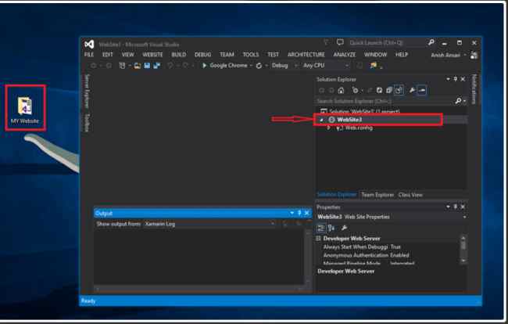Open the Google Chrome browser dropdown arrow
This screenshot has width=508, height=324.
click(x=251, y=66)
